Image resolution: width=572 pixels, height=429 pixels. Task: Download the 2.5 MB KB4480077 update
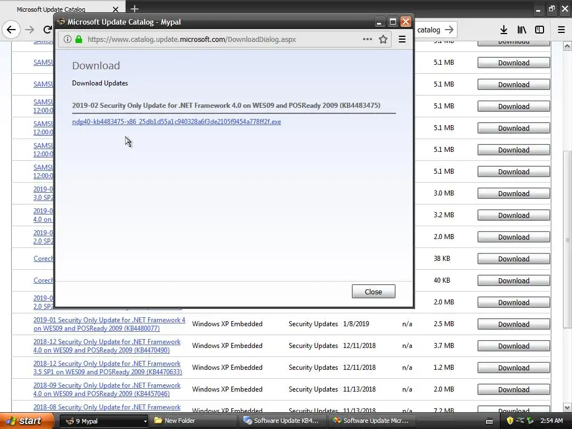514,324
